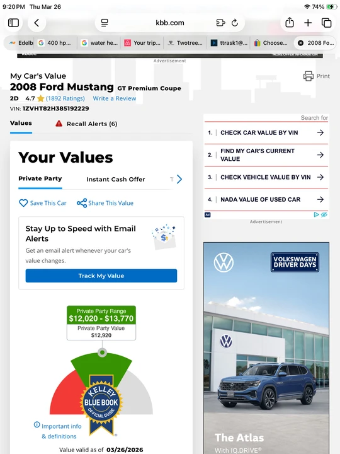Open a new tab with plus icon
340x454 pixels.
308,23
